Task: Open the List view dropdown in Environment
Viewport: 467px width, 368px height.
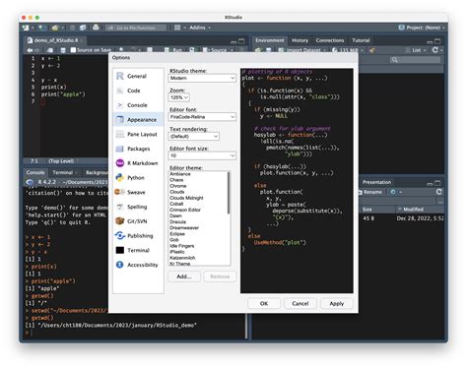Action: click(416, 50)
